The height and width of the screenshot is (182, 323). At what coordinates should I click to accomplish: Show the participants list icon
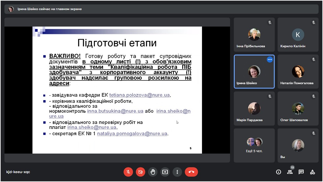pos(290,172)
